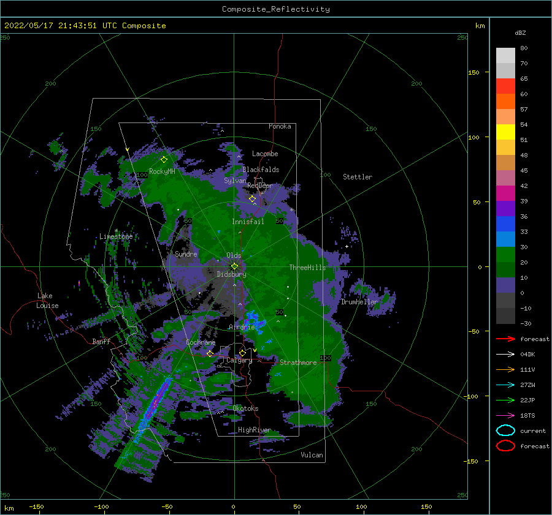Click the HighRiver city label
552x515 pixels.
(x=254, y=430)
